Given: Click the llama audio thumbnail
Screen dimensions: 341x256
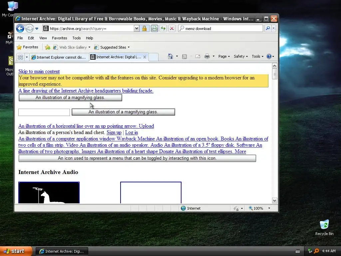Looking at the screenshot, I should [49, 193].
